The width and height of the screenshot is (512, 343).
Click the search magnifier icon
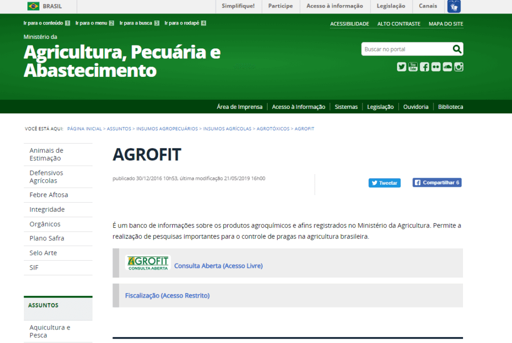[x=457, y=49]
